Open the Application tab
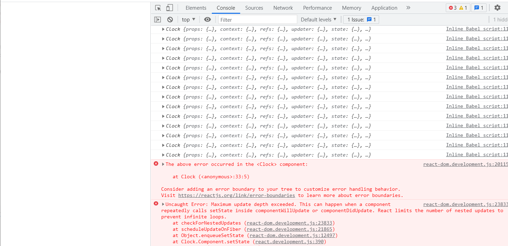Viewport: 508px width, 246px height. point(384,8)
